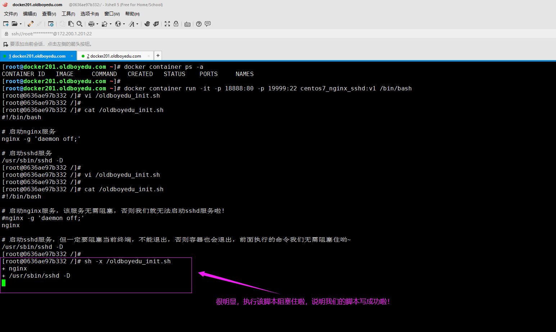Image resolution: width=556 pixels, height=332 pixels.
Task: Open the virtual keyboard icon
Action: pyautogui.click(x=187, y=24)
